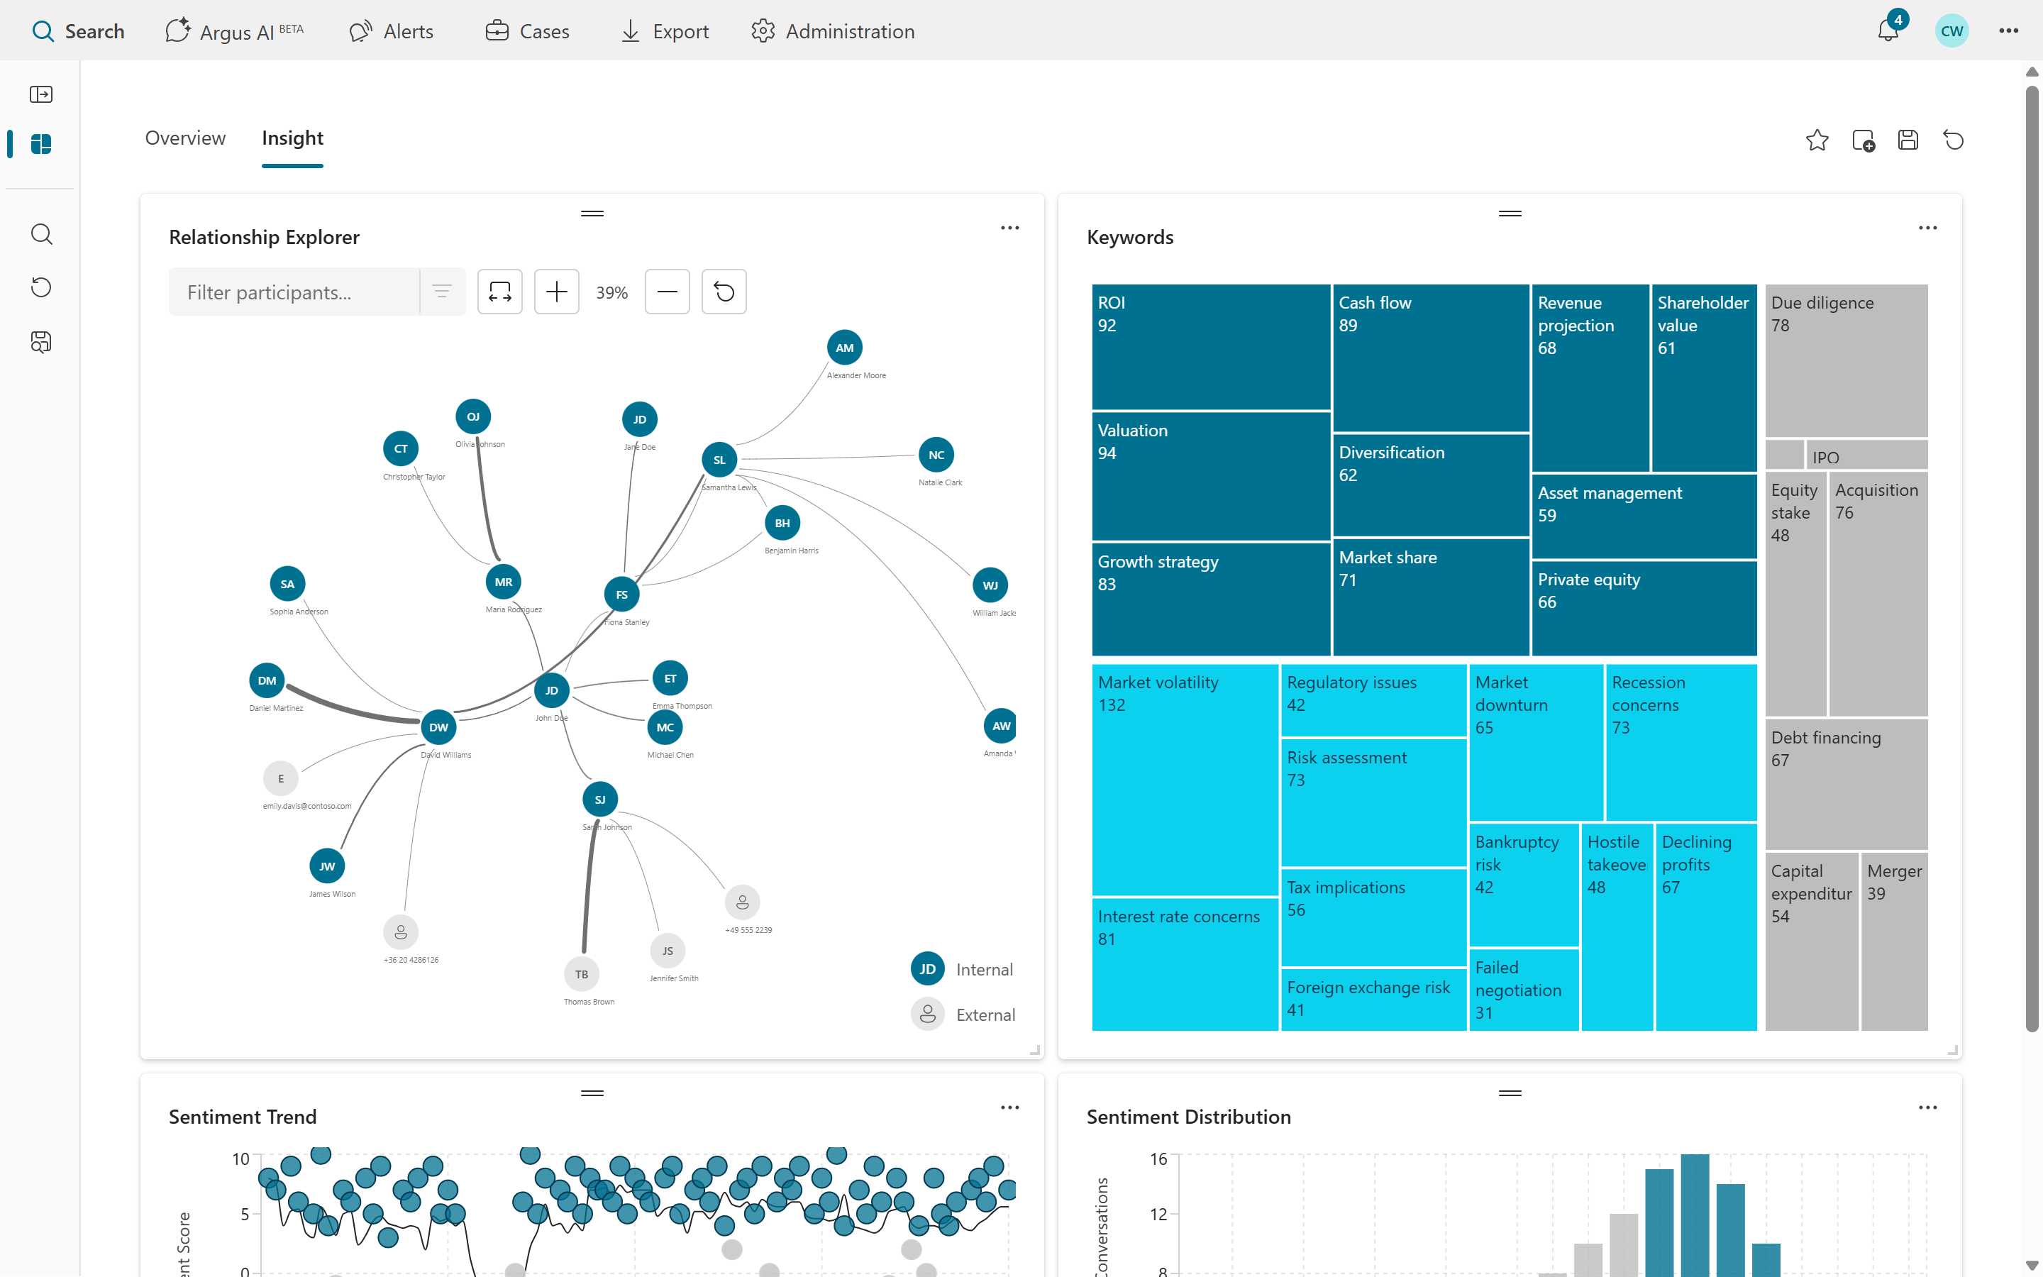
Task: Switch to the Overview tab
Action: coord(185,138)
